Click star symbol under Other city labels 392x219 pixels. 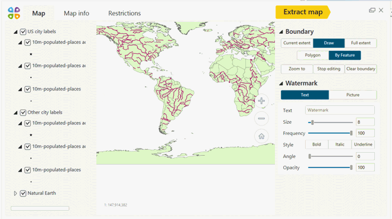(31, 135)
